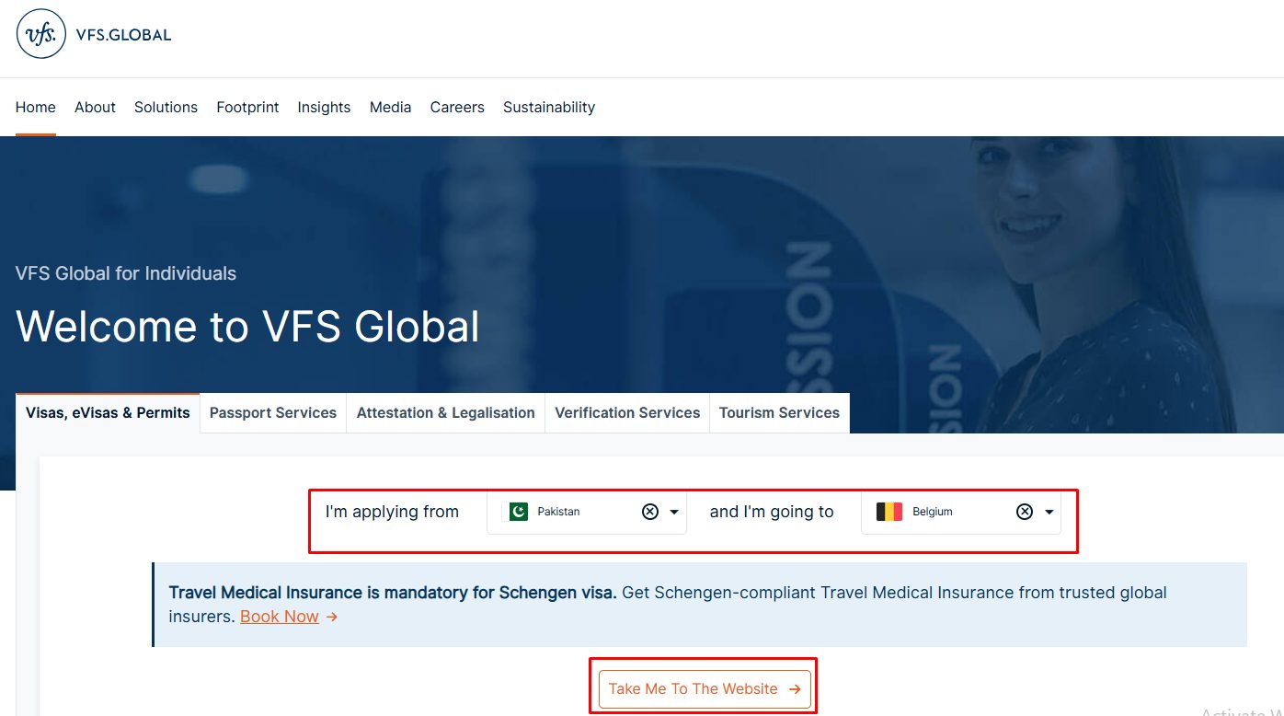Click the Belgium country field text
The image size is (1284, 716).
click(933, 512)
